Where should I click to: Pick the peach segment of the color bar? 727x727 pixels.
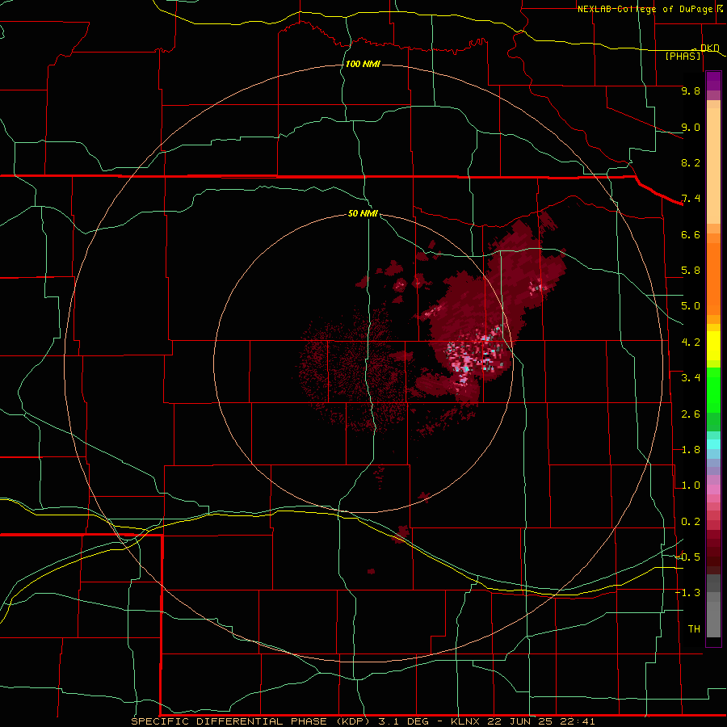(x=713, y=166)
